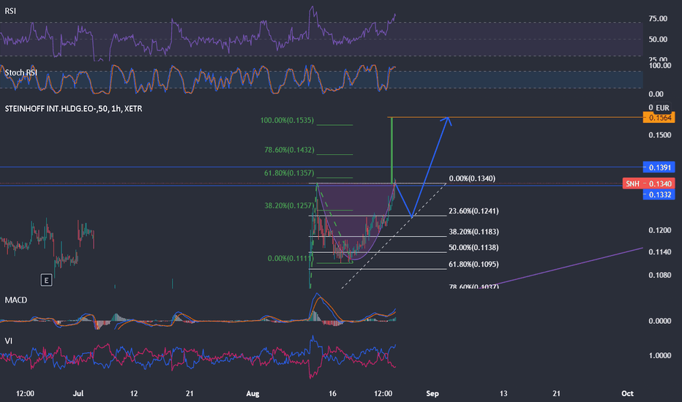Screen dimensions: 682x402
Task: Click the Sep date on time axis
Action: [x=432, y=393]
